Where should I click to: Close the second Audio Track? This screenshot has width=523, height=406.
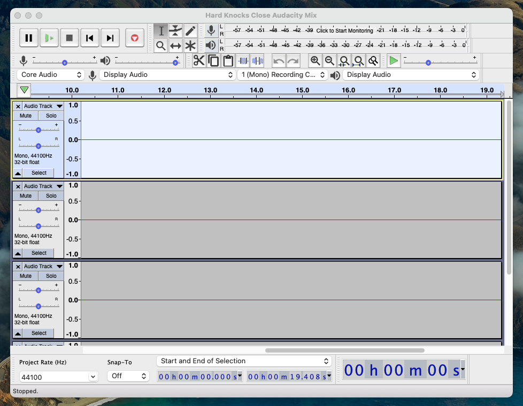(18, 186)
